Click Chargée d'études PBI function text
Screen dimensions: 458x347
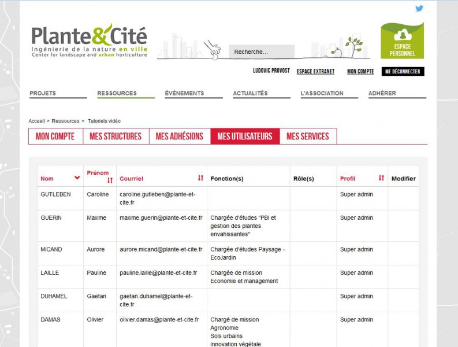(x=243, y=226)
